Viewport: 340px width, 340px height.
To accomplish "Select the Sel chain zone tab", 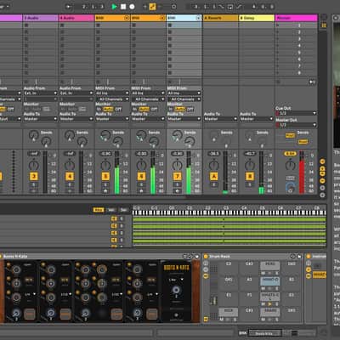I will point(123,210).
